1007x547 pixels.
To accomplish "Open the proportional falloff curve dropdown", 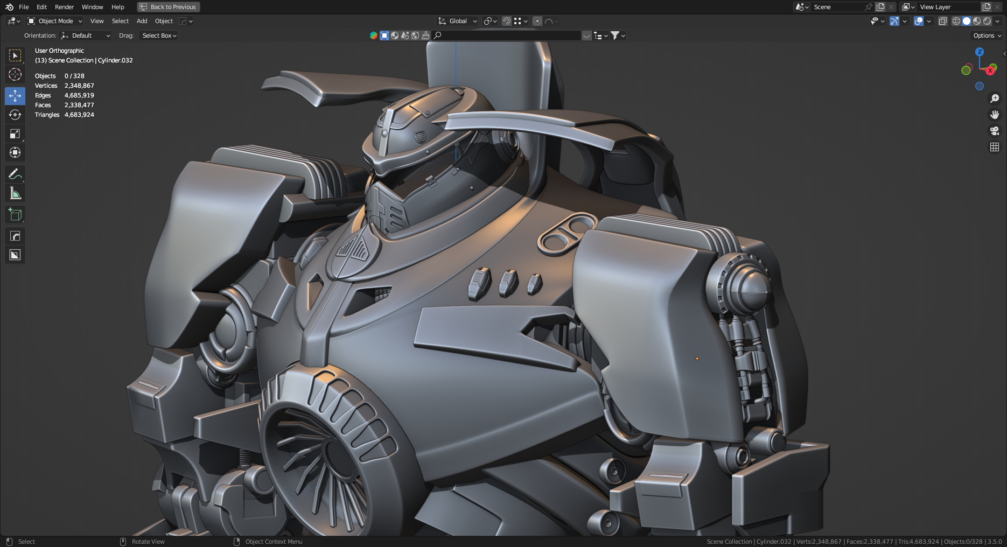I will coord(551,21).
